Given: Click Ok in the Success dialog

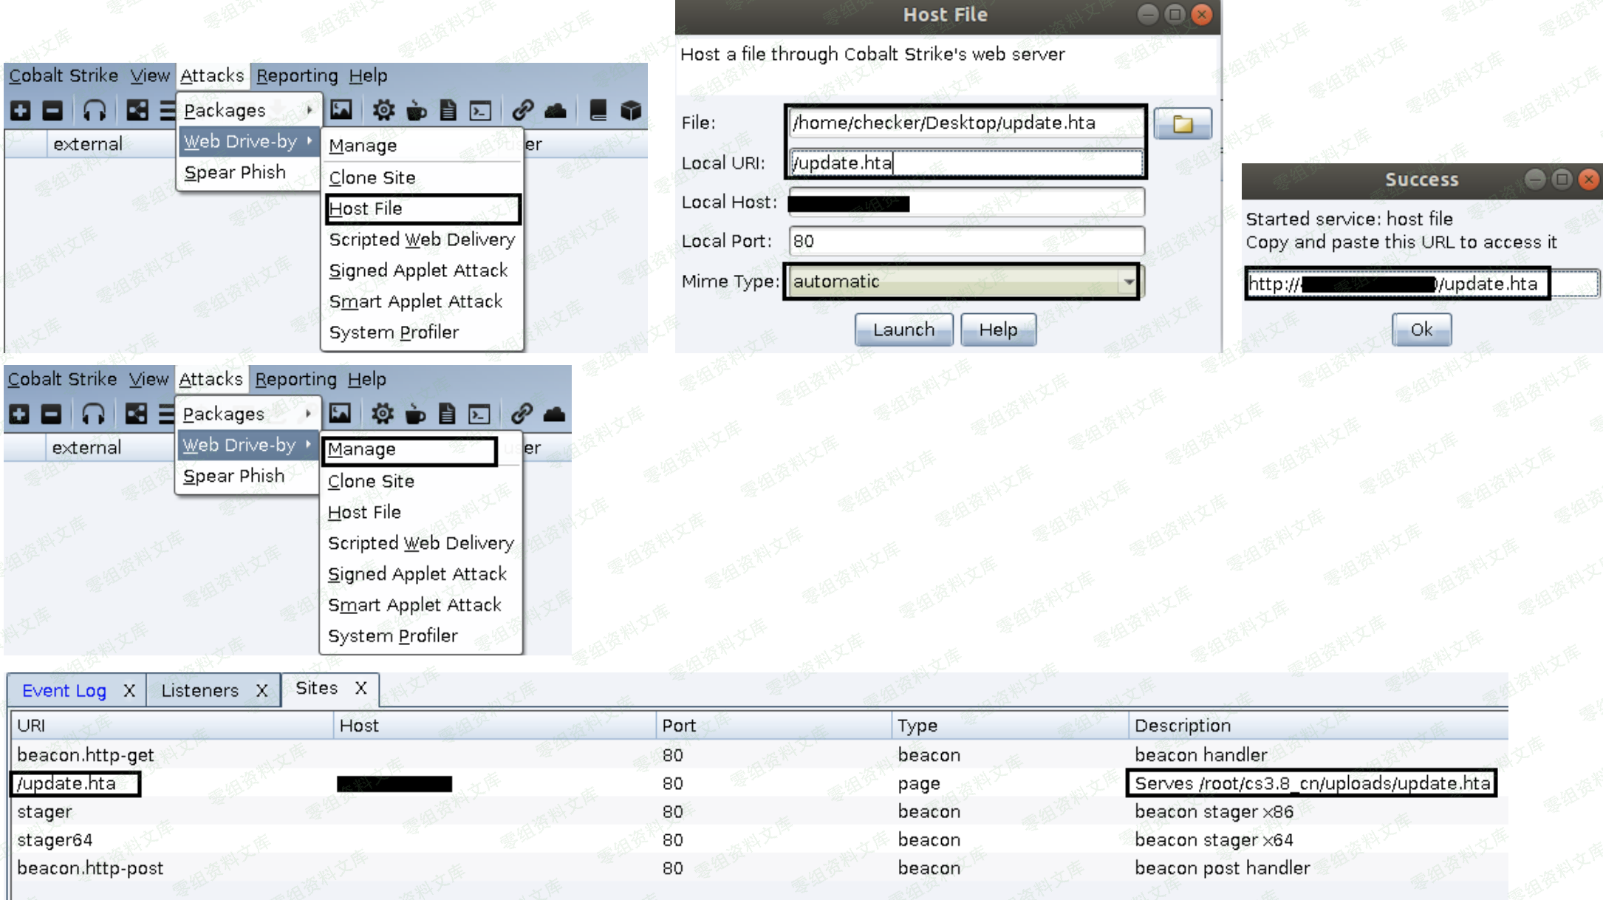Looking at the screenshot, I should click(1421, 330).
